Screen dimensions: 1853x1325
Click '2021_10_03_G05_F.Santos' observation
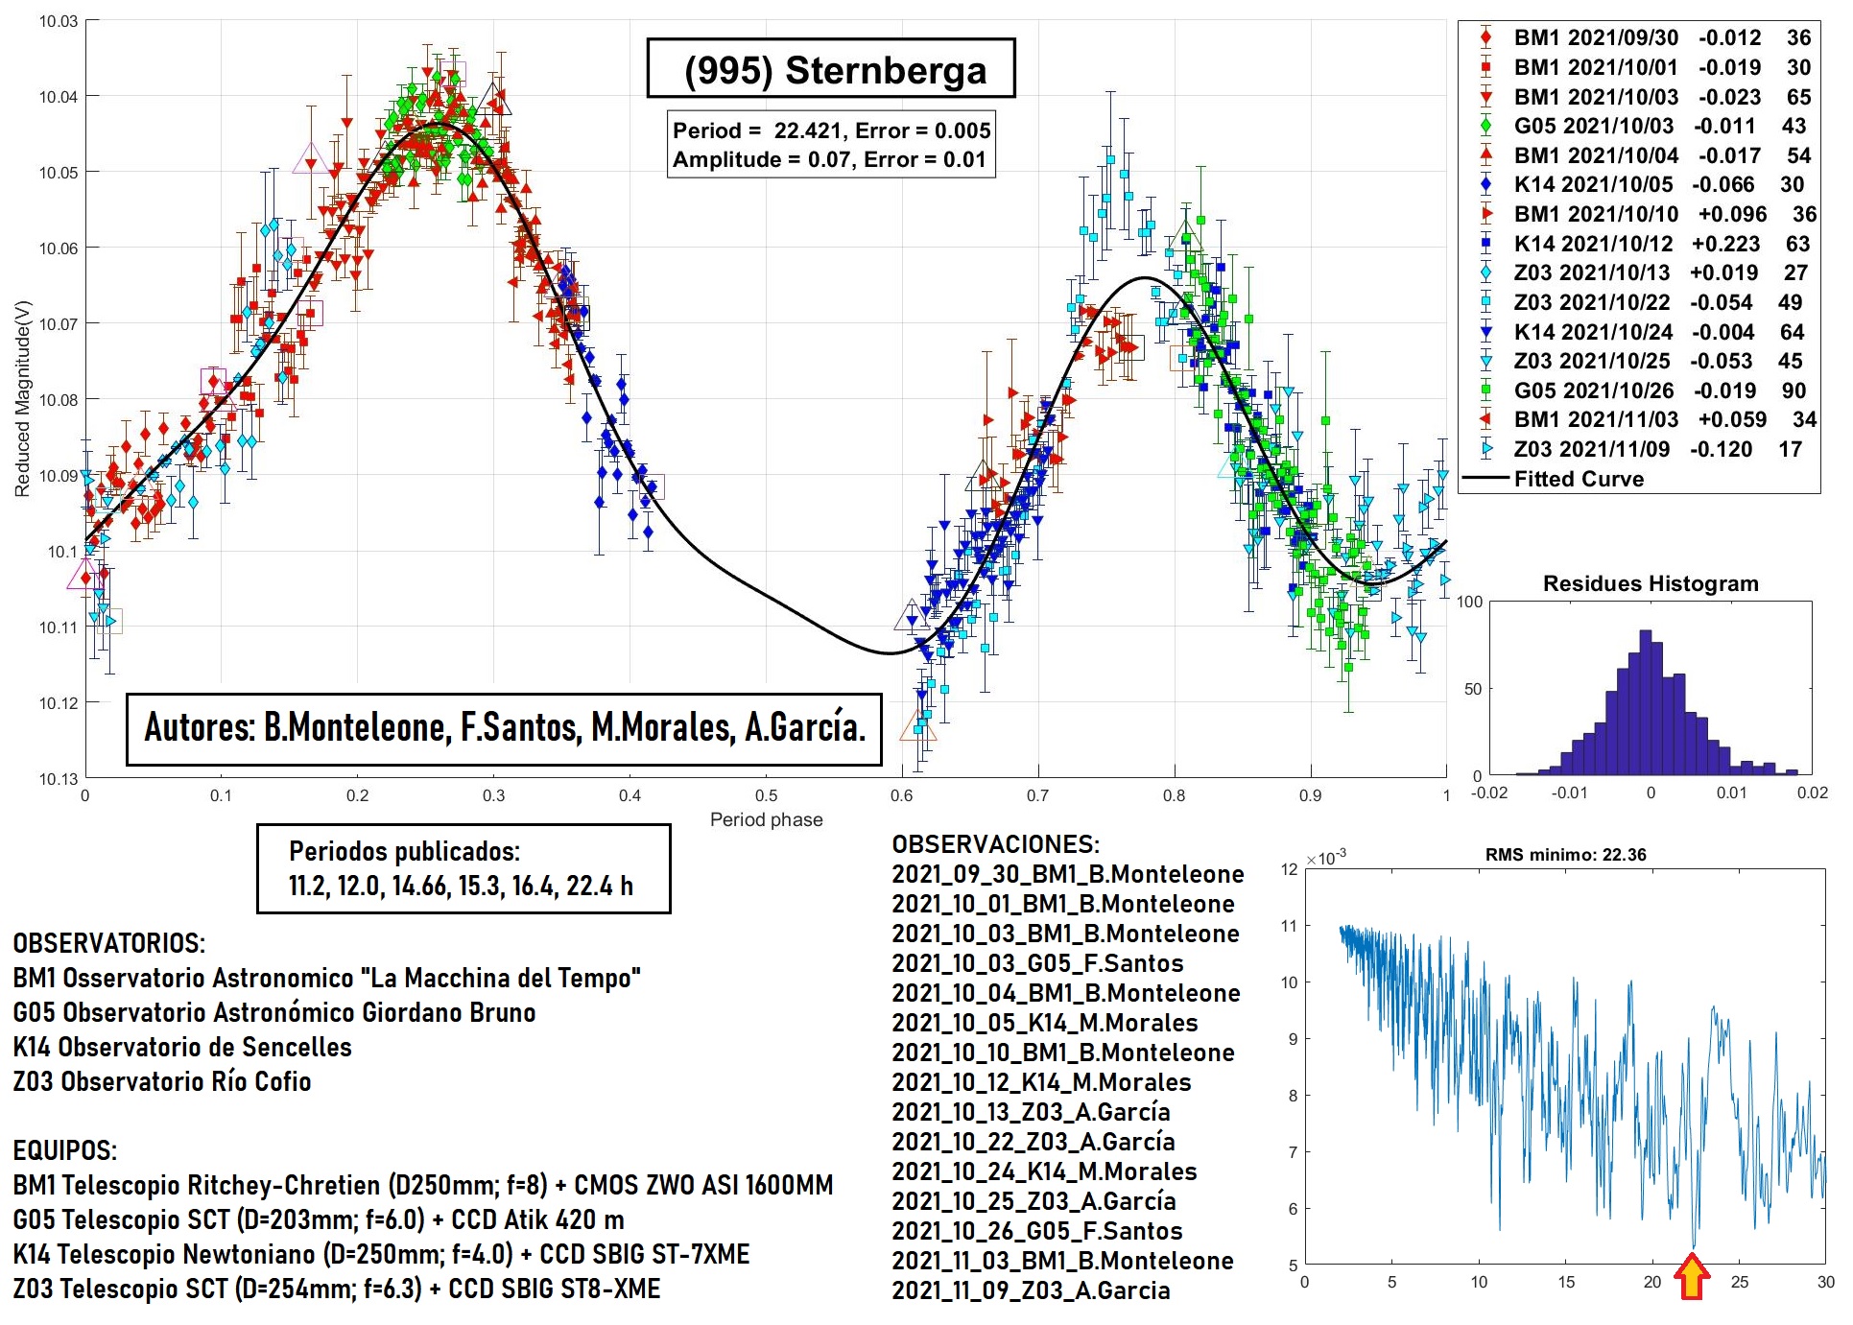[1037, 963]
